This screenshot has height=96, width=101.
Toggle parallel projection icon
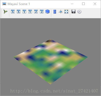[55, 12]
